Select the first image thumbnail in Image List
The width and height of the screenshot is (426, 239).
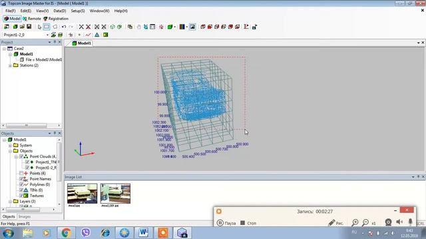click(x=82, y=193)
